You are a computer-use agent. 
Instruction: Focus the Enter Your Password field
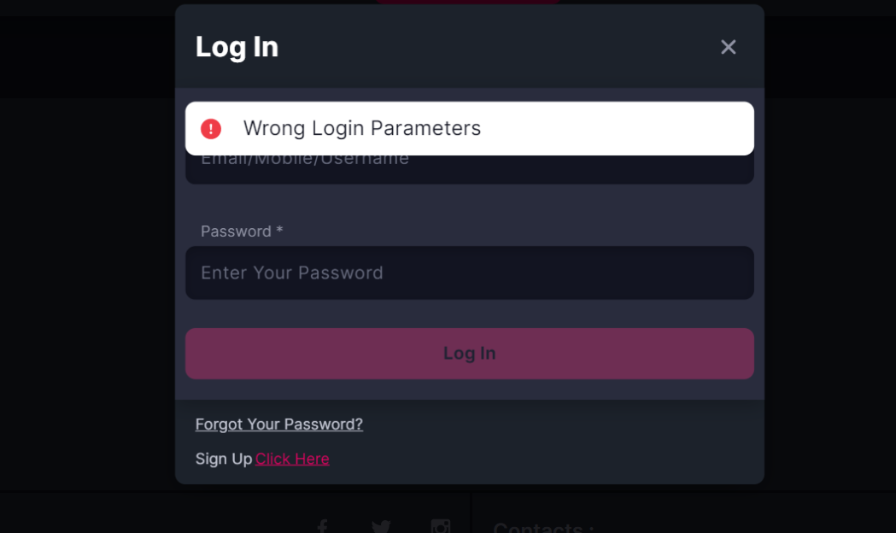click(x=469, y=273)
